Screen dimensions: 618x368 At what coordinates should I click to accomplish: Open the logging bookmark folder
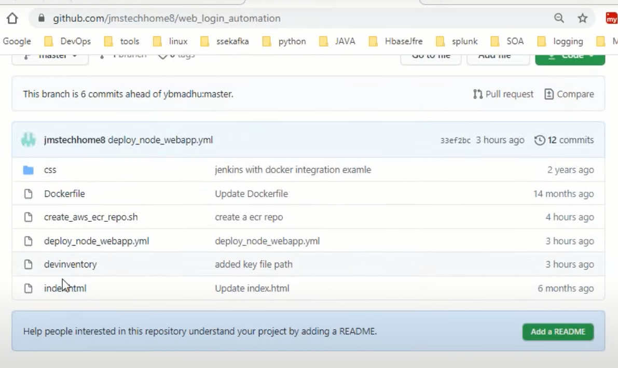point(560,41)
